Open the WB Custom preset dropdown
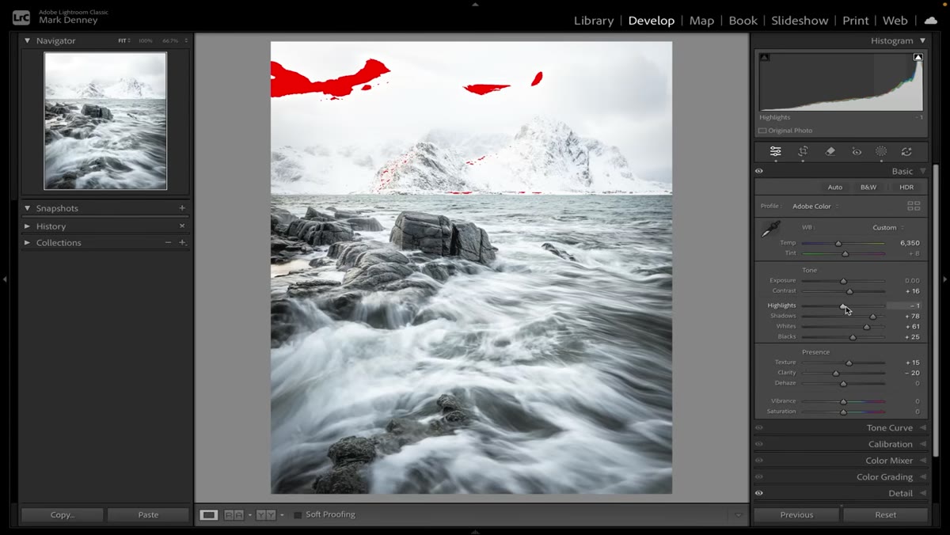 tap(887, 227)
